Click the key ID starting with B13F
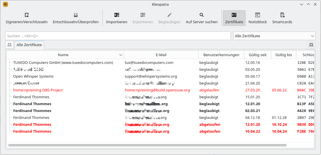 coord(306,104)
